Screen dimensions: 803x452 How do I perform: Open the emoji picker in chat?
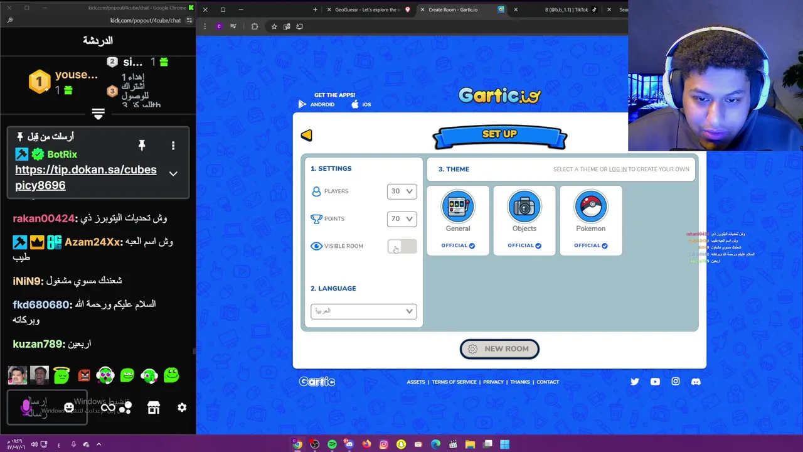coord(69,407)
